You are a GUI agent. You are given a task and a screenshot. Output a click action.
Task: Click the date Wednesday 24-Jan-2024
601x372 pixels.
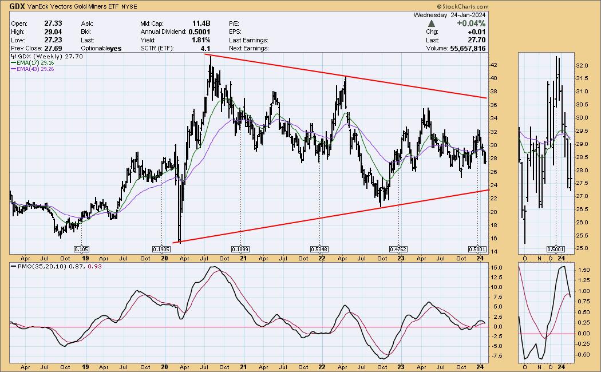449,15
